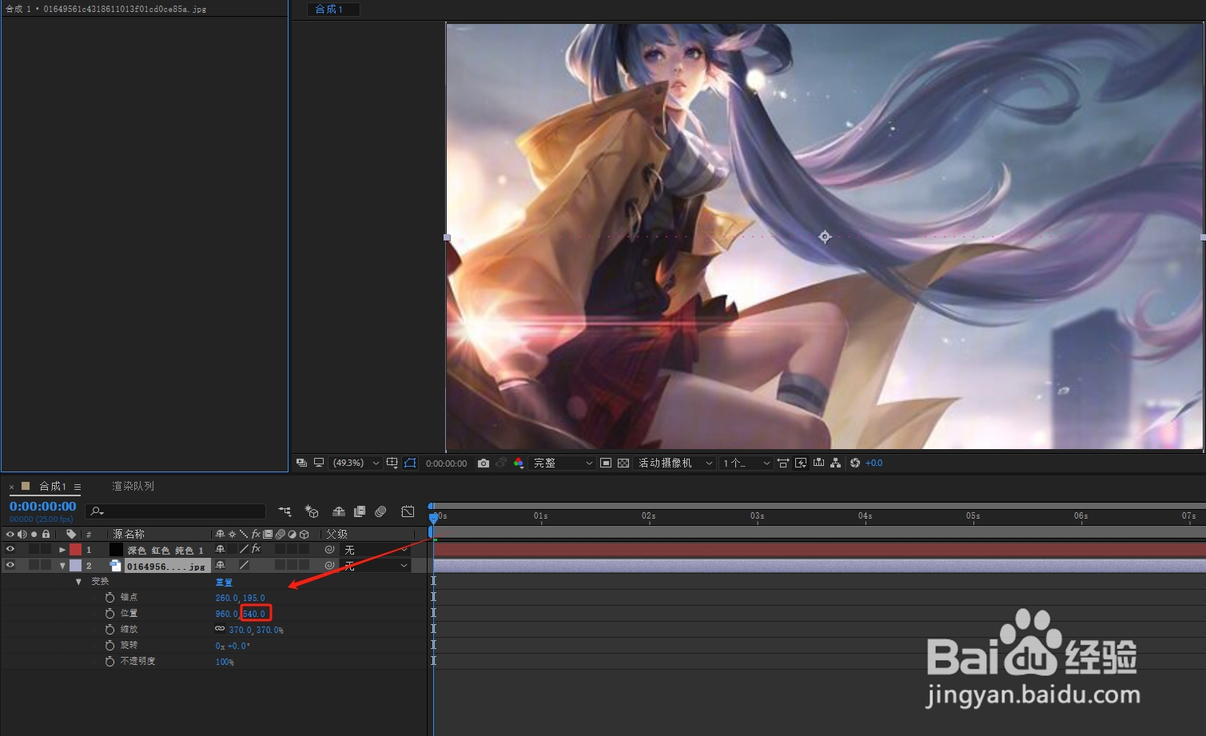Switch to the 渲染队列 tab
The image size is (1206, 736).
(x=133, y=486)
